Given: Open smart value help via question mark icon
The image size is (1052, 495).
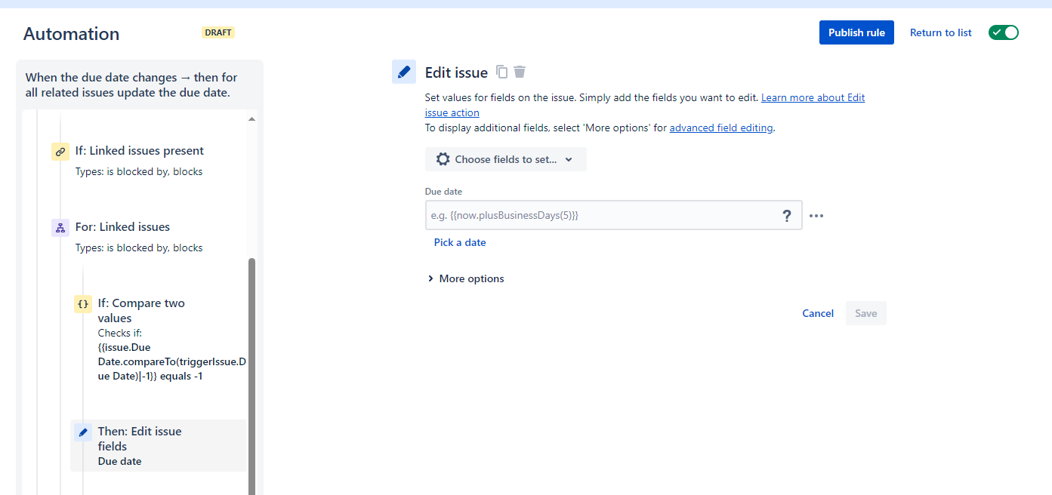Looking at the screenshot, I should [786, 215].
